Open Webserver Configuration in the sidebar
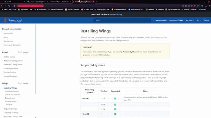The height and width of the screenshot is (118, 211). coord(13,61)
